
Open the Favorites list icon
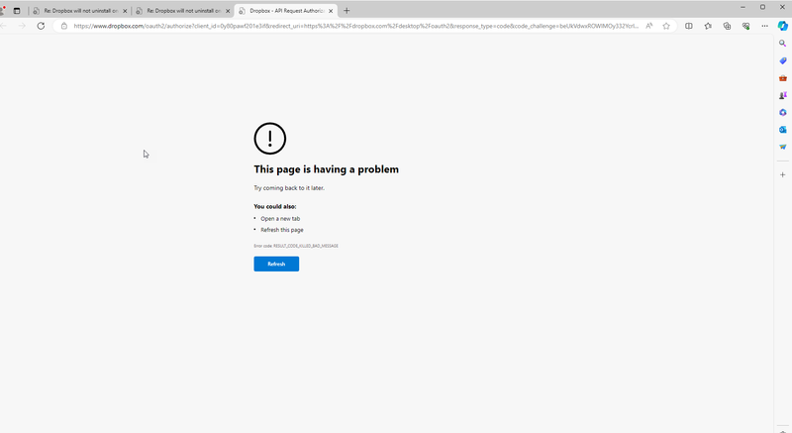click(708, 26)
